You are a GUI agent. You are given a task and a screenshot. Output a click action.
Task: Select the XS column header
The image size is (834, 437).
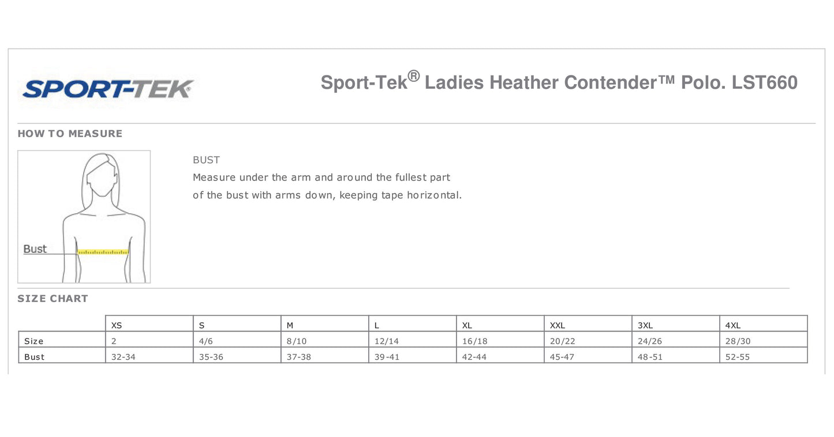117,325
